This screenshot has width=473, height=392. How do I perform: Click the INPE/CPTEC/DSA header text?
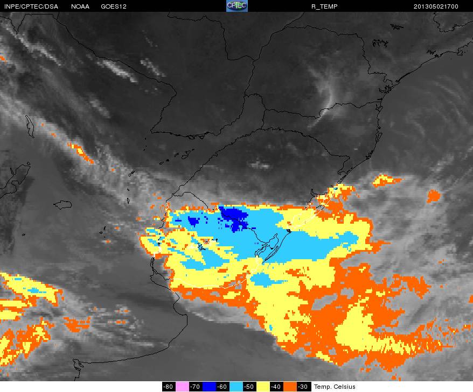pyautogui.click(x=31, y=6)
